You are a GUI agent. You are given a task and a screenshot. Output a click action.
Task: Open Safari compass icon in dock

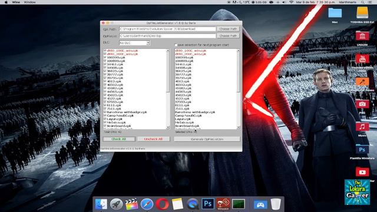[x=147, y=204]
